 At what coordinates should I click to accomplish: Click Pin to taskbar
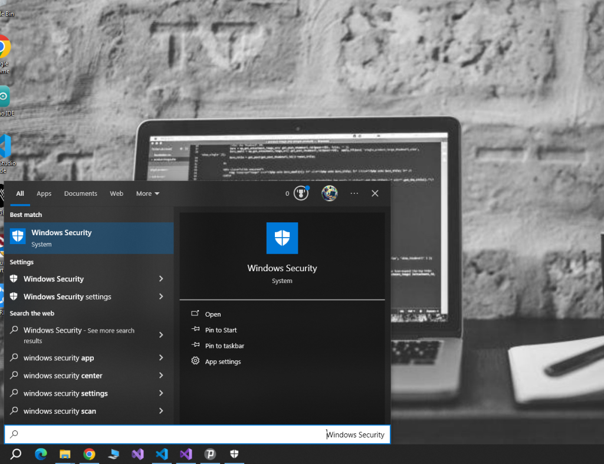point(225,345)
